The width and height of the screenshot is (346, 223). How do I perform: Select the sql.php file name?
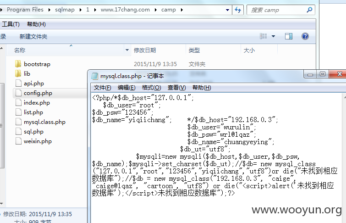(x=33, y=132)
